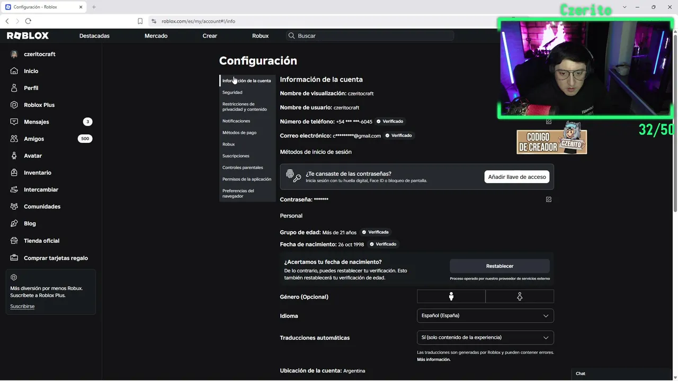Click the search magnifier icon

click(291, 35)
